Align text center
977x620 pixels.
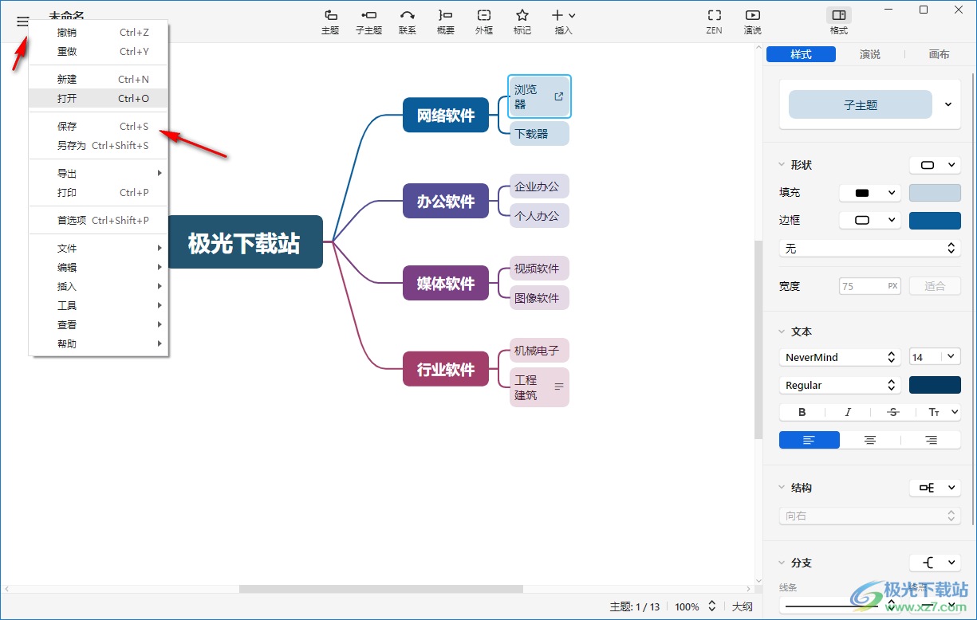(x=870, y=440)
